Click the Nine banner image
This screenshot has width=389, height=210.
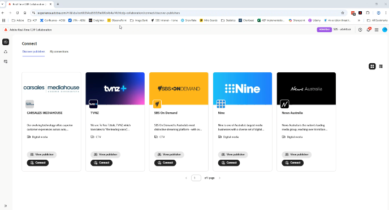243,89
